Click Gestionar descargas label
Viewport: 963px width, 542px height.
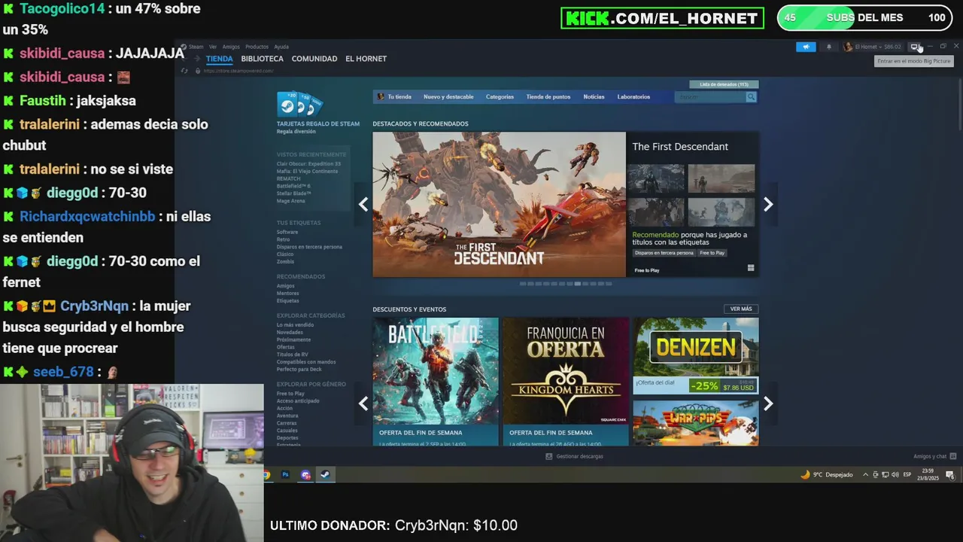(x=579, y=456)
